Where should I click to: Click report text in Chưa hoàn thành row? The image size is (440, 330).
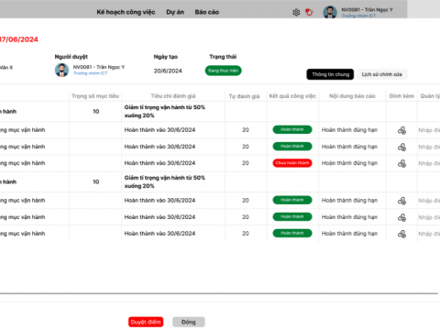(x=349, y=163)
